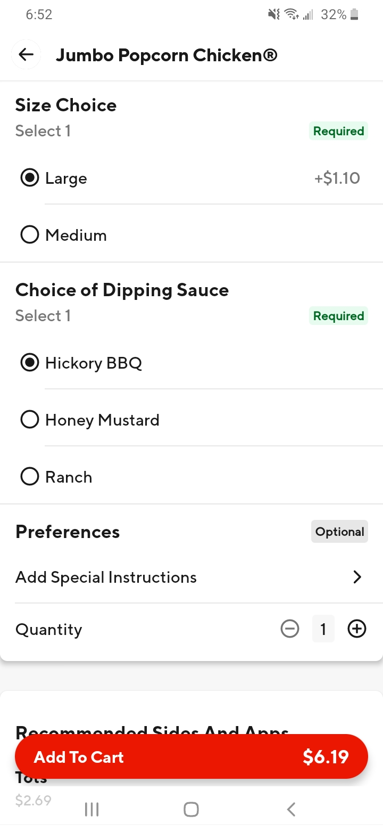Tap the Wi-Fi icon in status bar

pyautogui.click(x=291, y=15)
